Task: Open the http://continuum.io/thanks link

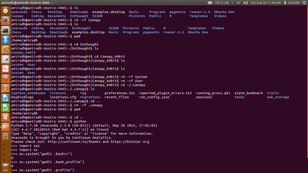Action: pyautogui.click(x=74, y=142)
